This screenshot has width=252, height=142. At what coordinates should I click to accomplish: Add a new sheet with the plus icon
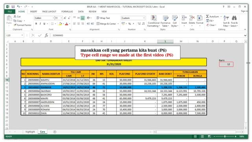(55, 132)
